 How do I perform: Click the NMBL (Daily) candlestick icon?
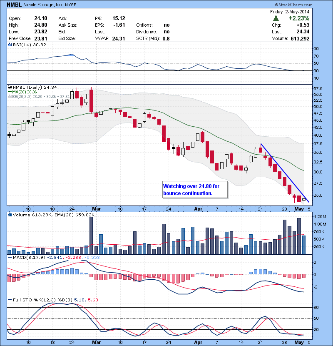[10, 88]
